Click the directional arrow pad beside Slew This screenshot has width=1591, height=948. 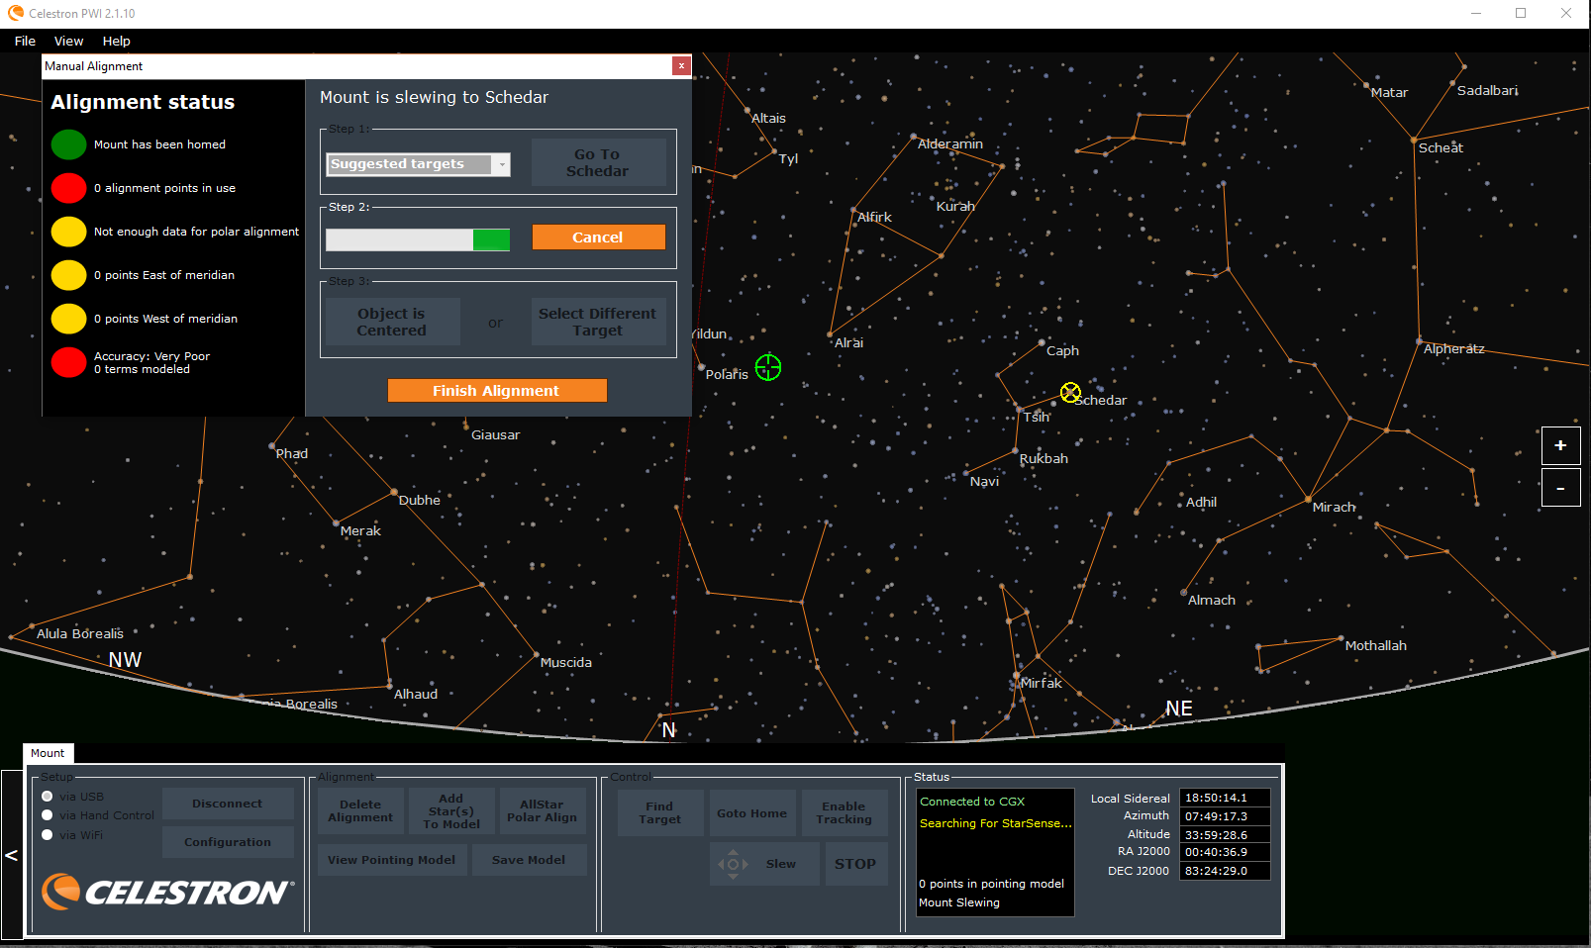733,864
